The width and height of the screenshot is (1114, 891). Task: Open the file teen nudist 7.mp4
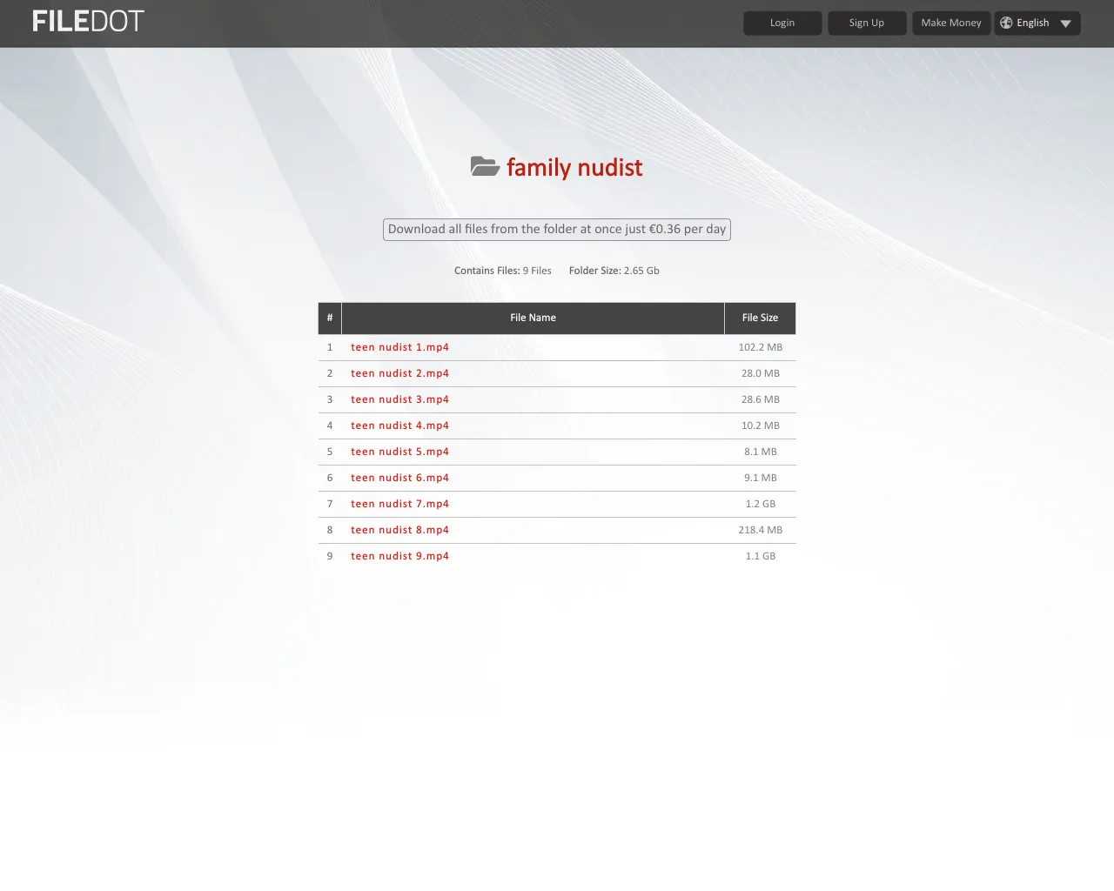tap(399, 504)
